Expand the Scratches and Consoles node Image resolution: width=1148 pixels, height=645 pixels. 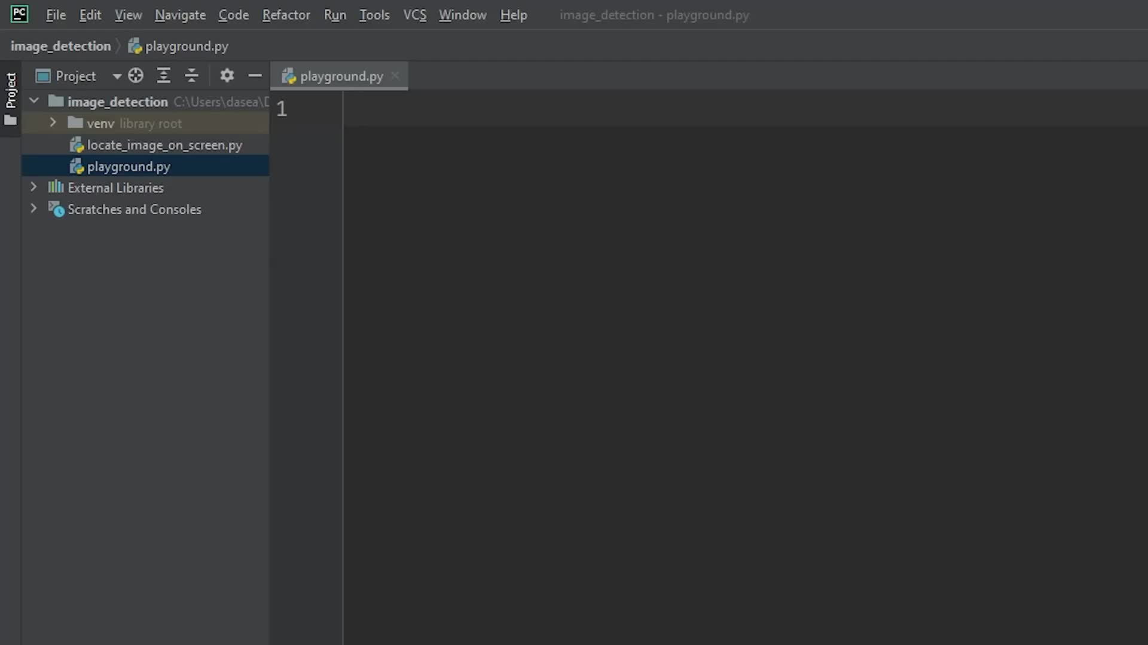(x=34, y=209)
